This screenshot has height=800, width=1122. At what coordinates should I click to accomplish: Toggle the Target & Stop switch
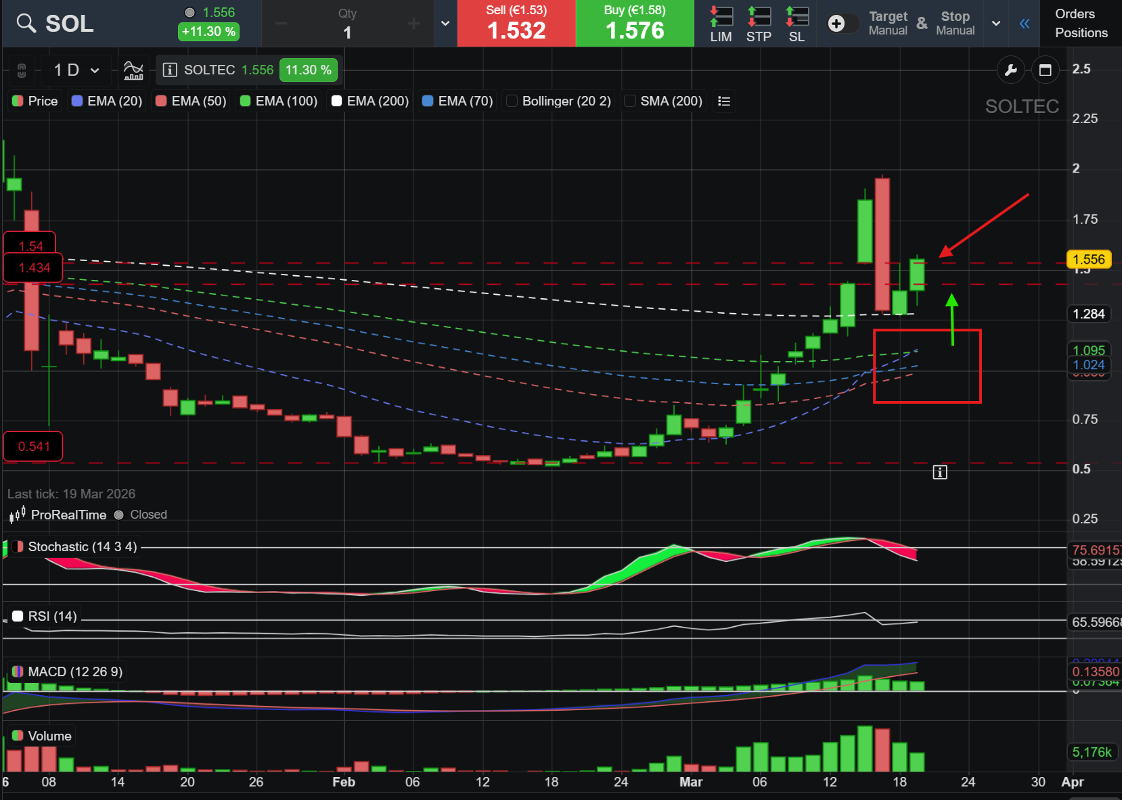tap(843, 24)
